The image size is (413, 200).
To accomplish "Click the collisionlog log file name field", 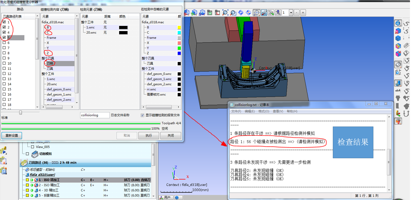I will click(94, 115).
